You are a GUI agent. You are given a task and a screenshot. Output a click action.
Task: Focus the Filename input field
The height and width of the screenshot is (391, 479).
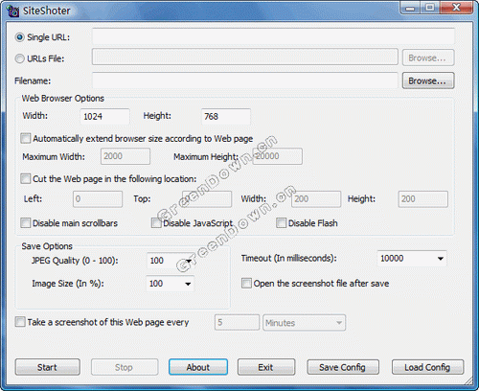click(245, 80)
